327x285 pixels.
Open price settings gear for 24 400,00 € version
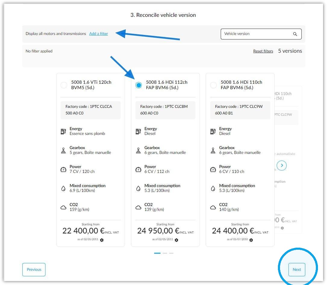coord(251,240)
